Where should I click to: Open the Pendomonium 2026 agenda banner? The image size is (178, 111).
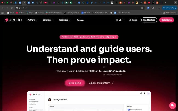click(x=89, y=37)
